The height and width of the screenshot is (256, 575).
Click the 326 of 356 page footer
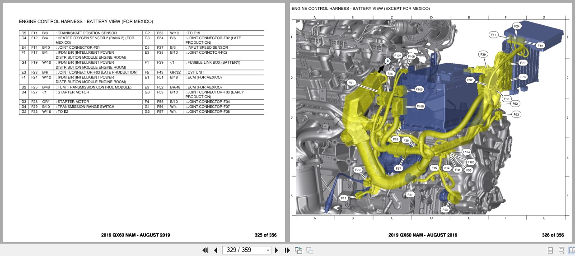[x=553, y=235]
